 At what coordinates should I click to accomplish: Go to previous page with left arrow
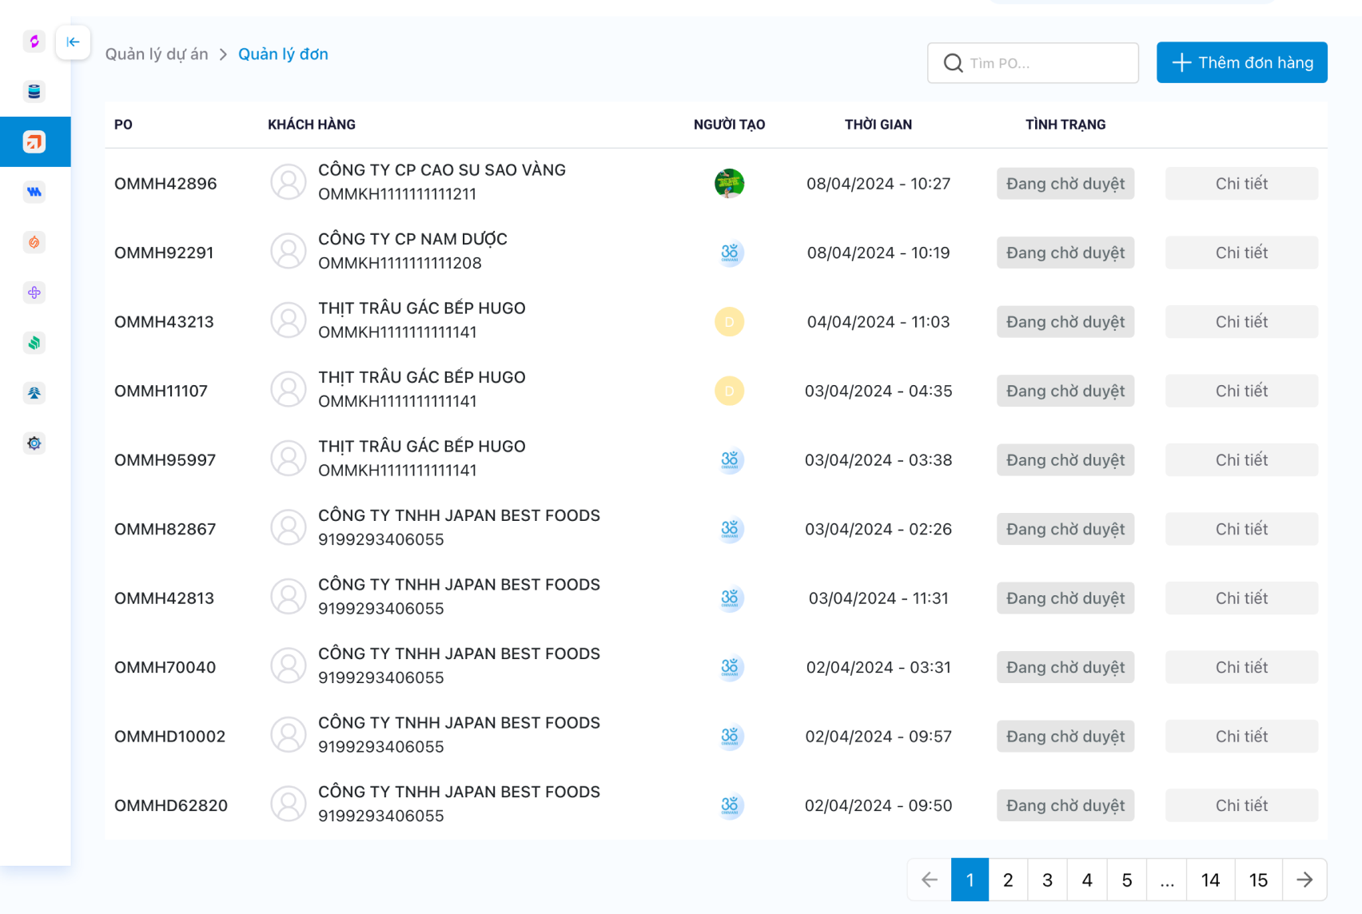pyautogui.click(x=929, y=880)
